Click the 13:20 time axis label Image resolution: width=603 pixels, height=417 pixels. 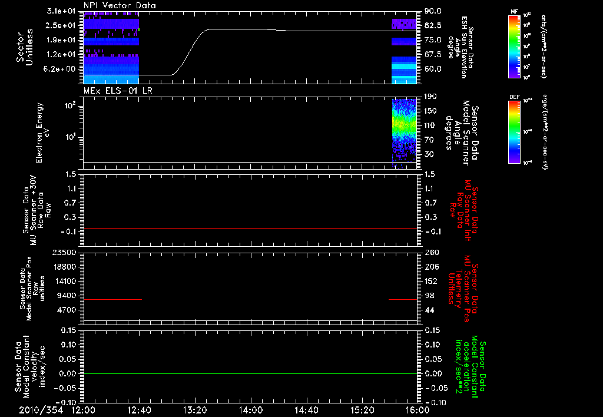195,410
